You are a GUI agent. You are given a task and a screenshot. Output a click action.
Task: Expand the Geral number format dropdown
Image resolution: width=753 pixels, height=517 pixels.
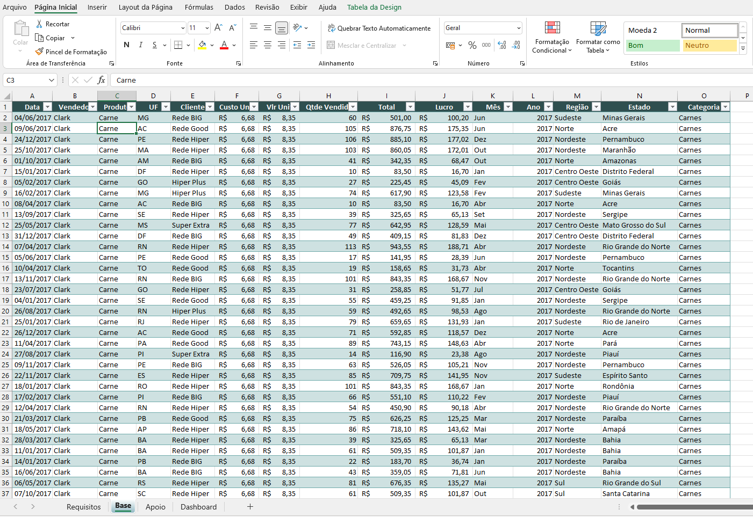click(x=518, y=28)
